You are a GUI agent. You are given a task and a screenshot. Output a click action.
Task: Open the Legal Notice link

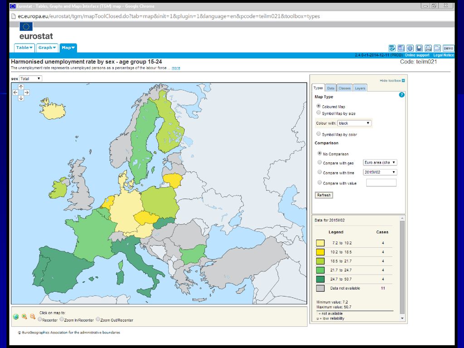click(443, 55)
